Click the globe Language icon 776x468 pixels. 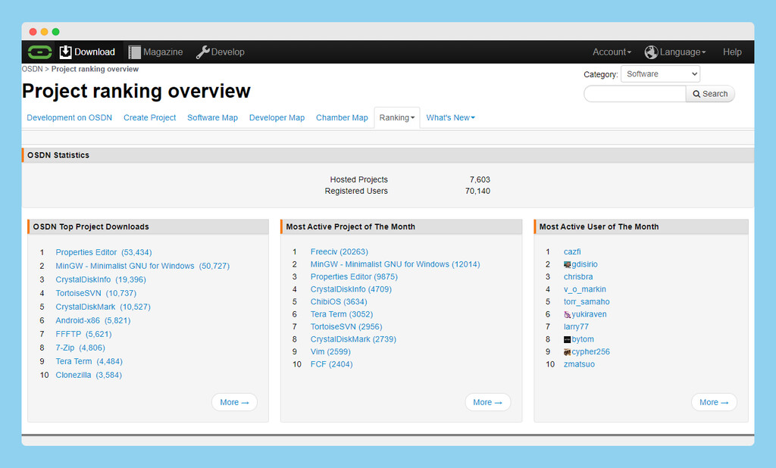tap(651, 52)
